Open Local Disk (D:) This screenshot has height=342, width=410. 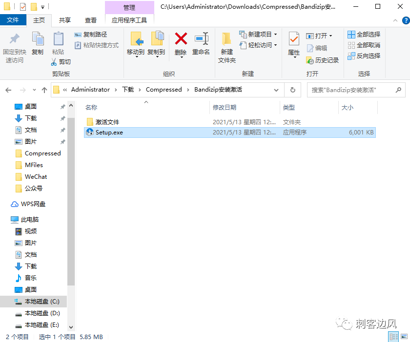(x=42, y=313)
